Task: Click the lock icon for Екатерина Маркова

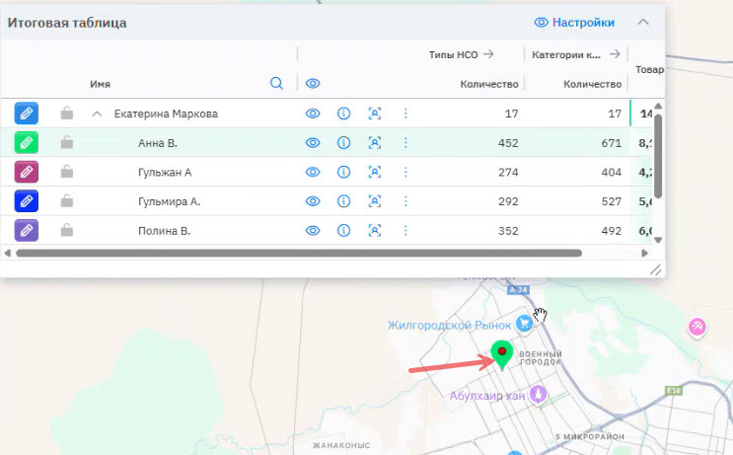Action: (x=67, y=114)
